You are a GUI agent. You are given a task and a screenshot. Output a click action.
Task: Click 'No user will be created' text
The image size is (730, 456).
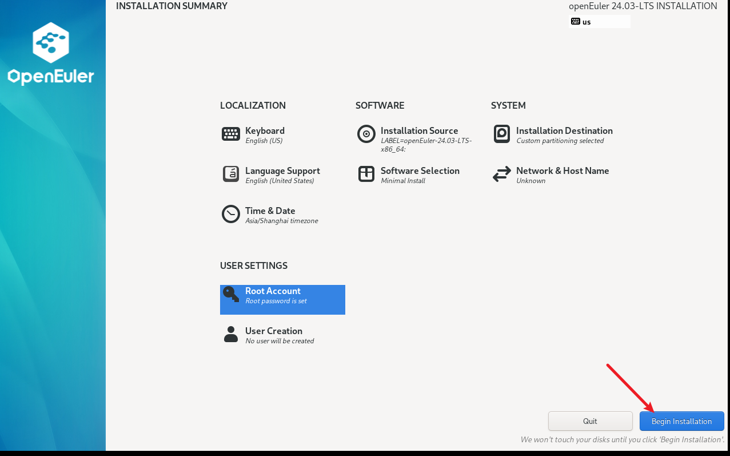(x=280, y=341)
